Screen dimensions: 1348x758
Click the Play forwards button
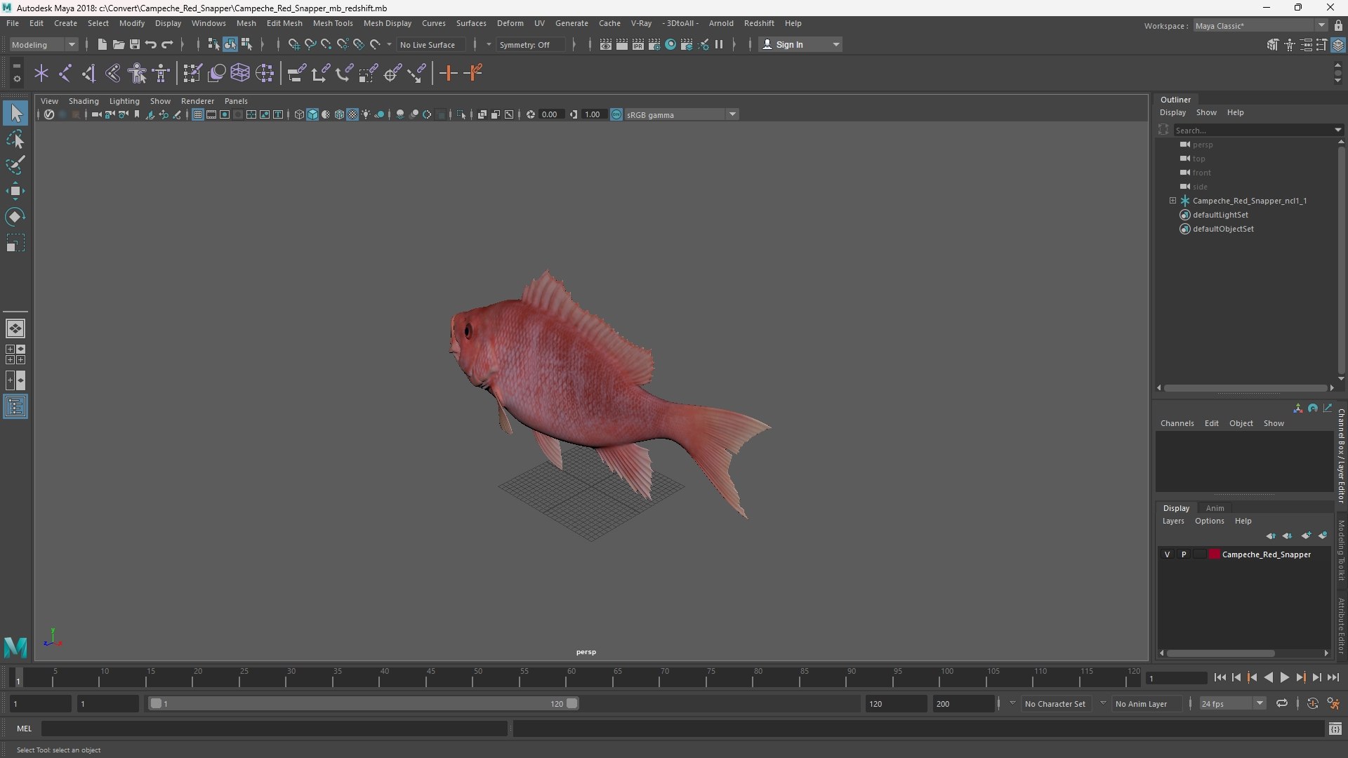[x=1284, y=677]
